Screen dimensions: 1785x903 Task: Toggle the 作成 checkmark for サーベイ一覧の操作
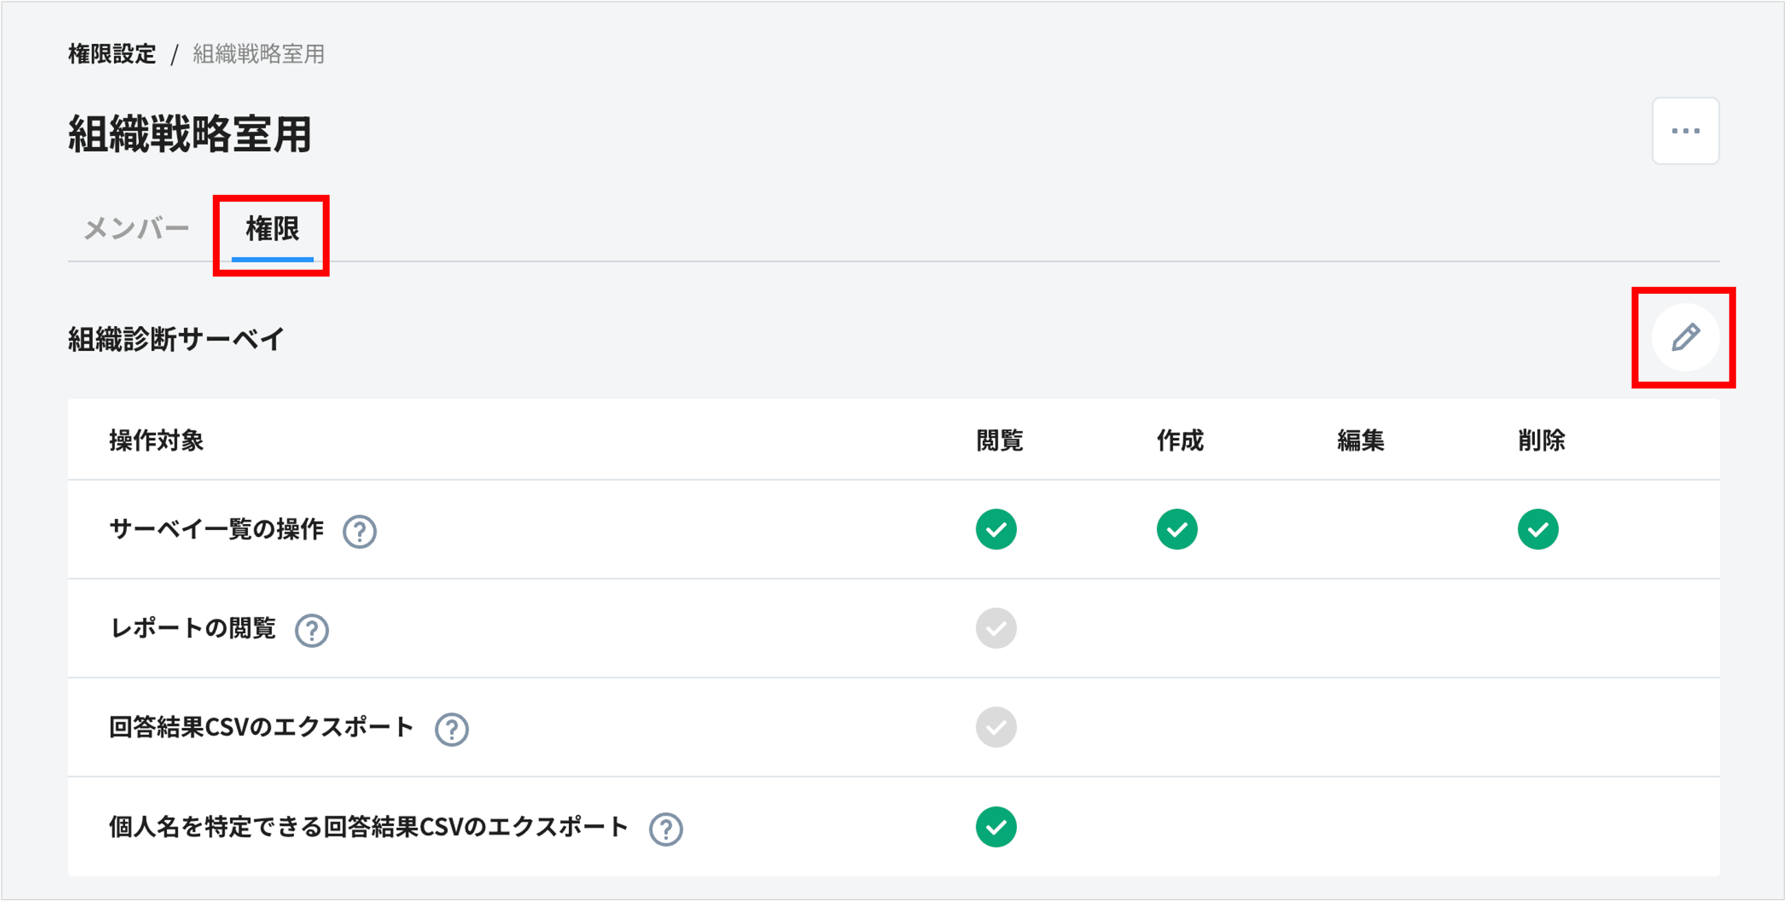[x=1178, y=529]
